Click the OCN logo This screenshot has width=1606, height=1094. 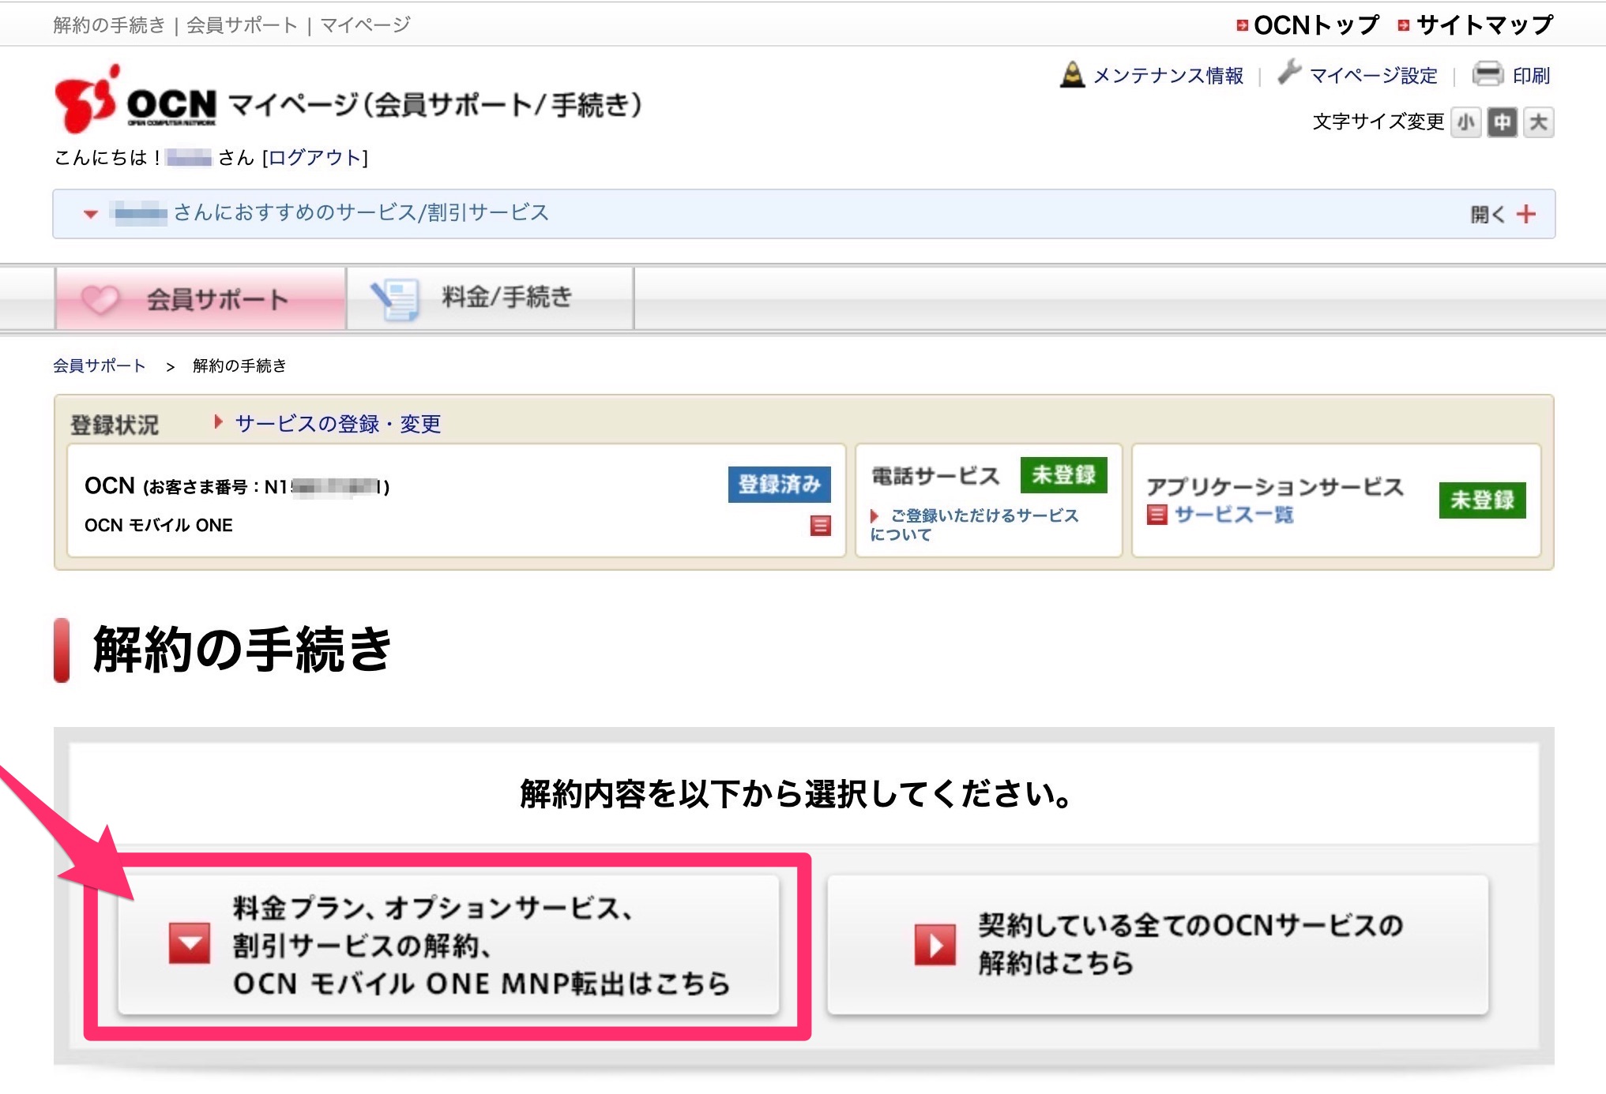pyautogui.click(x=135, y=99)
